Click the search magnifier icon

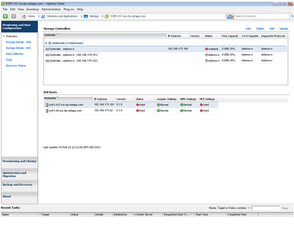[292, 16]
